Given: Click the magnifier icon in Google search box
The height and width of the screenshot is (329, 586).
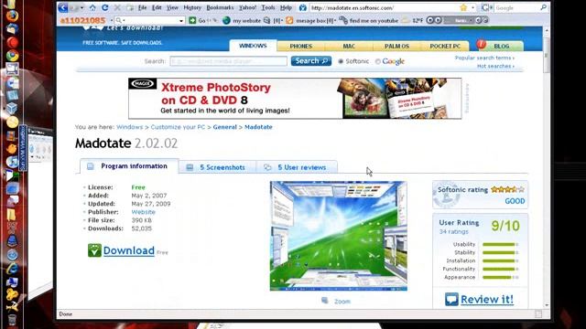Looking at the screenshot, I should [x=543, y=7].
